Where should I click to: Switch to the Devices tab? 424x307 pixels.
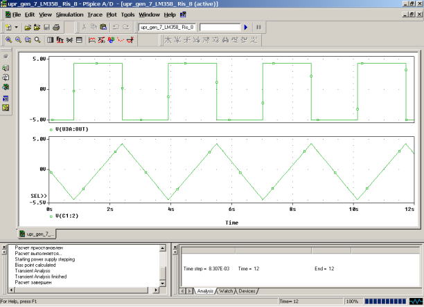click(247, 291)
